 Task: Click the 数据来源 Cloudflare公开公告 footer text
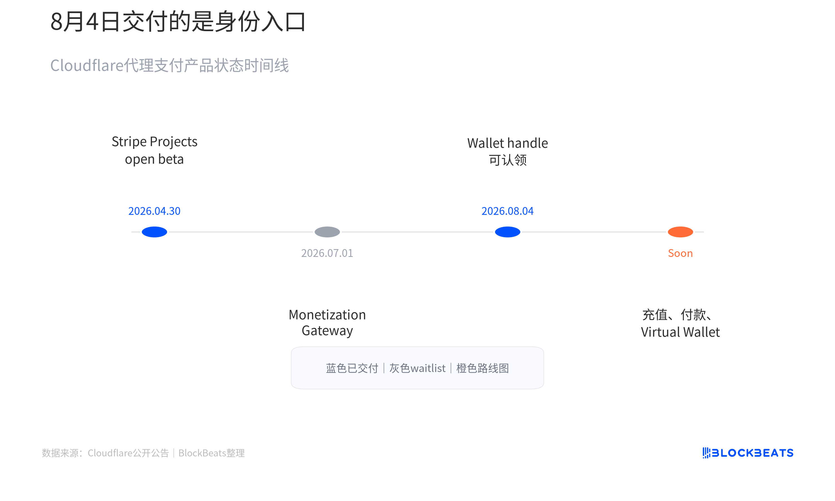click(105, 453)
